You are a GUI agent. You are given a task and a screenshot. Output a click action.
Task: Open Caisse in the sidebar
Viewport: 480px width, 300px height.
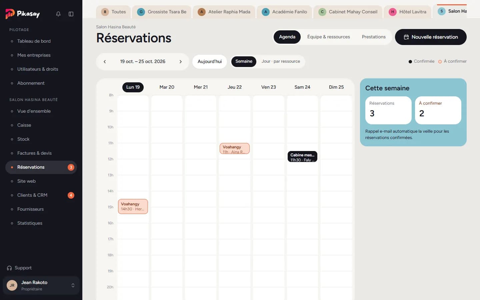[41, 125]
